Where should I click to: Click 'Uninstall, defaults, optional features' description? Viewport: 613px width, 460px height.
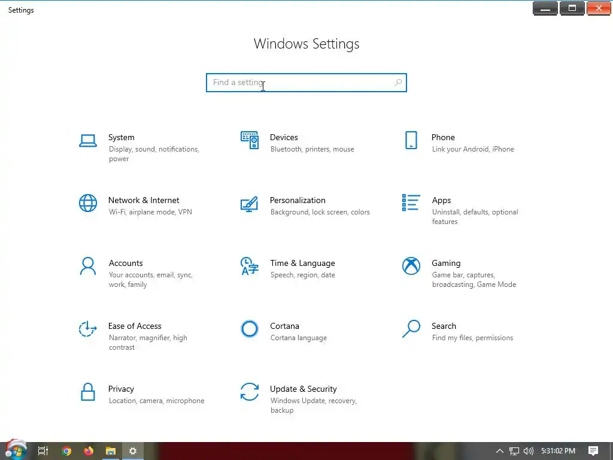(x=475, y=217)
